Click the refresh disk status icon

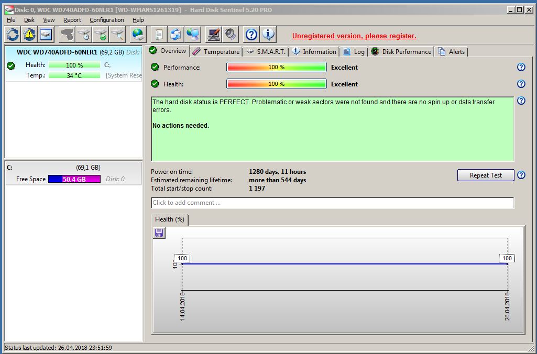coord(13,35)
